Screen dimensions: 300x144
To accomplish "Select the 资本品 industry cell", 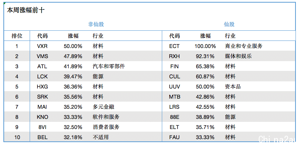I will (233, 87).
